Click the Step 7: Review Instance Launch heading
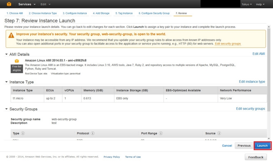Screen dimensions: 273x162 pyautogui.click(x=40, y=21)
